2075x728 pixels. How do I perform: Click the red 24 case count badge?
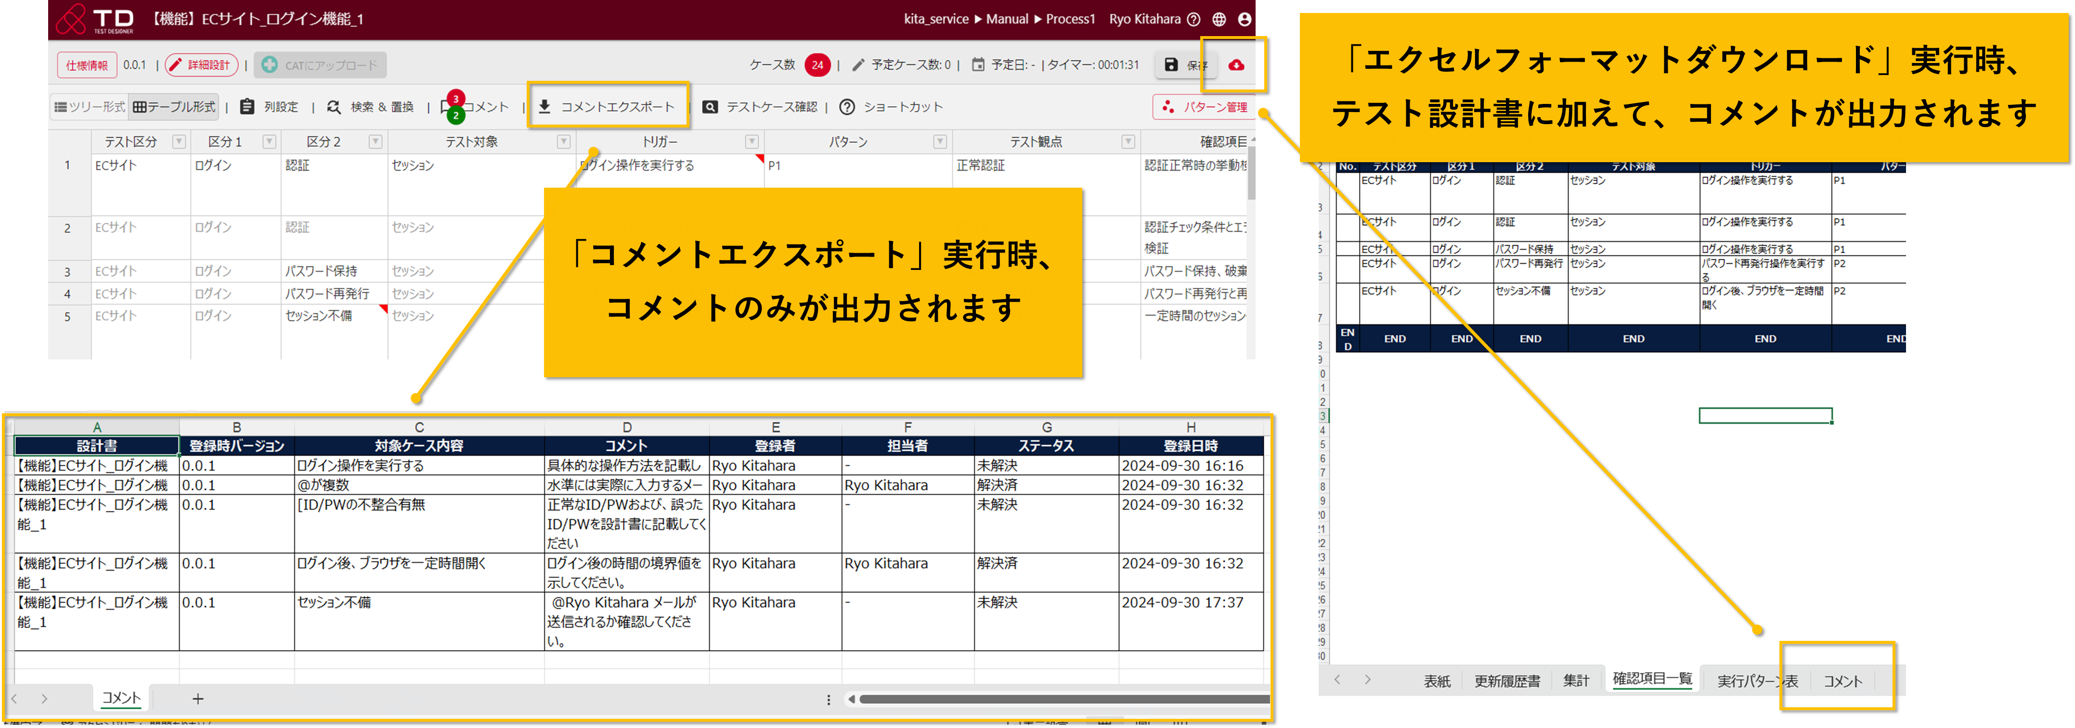[x=817, y=65]
